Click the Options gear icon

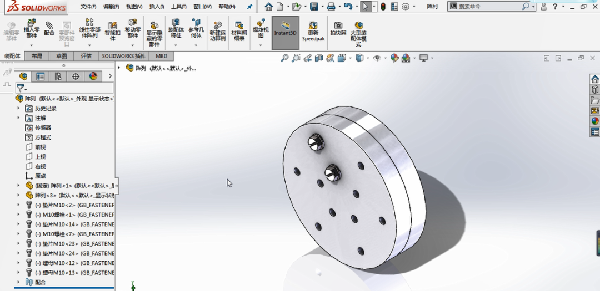pyautogui.click(x=406, y=7)
